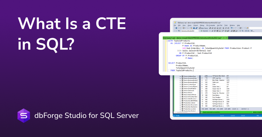Click the dbForge application title icon
262x137 pixels.
pyautogui.click(x=175, y=23)
